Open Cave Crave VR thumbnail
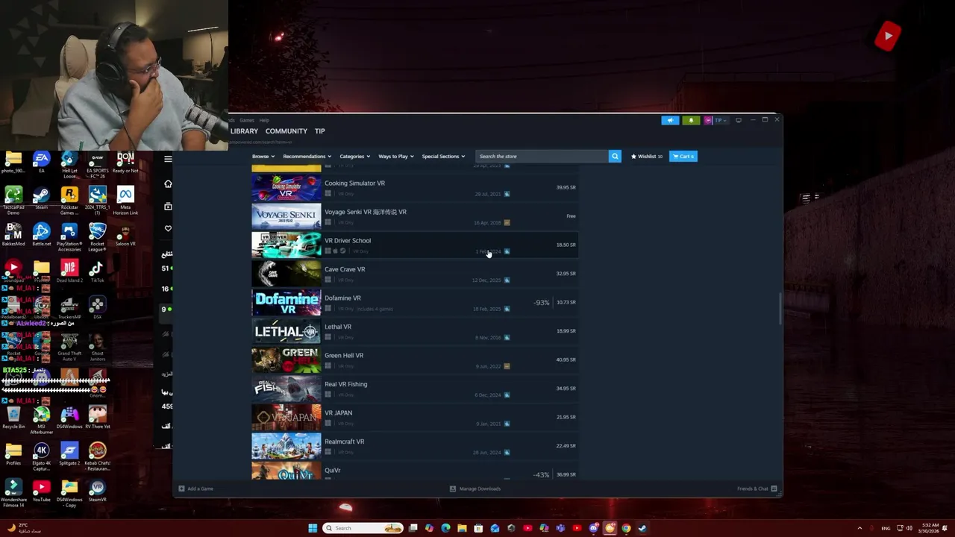The height and width of the screenshot is (537, 955). (286, 274)
